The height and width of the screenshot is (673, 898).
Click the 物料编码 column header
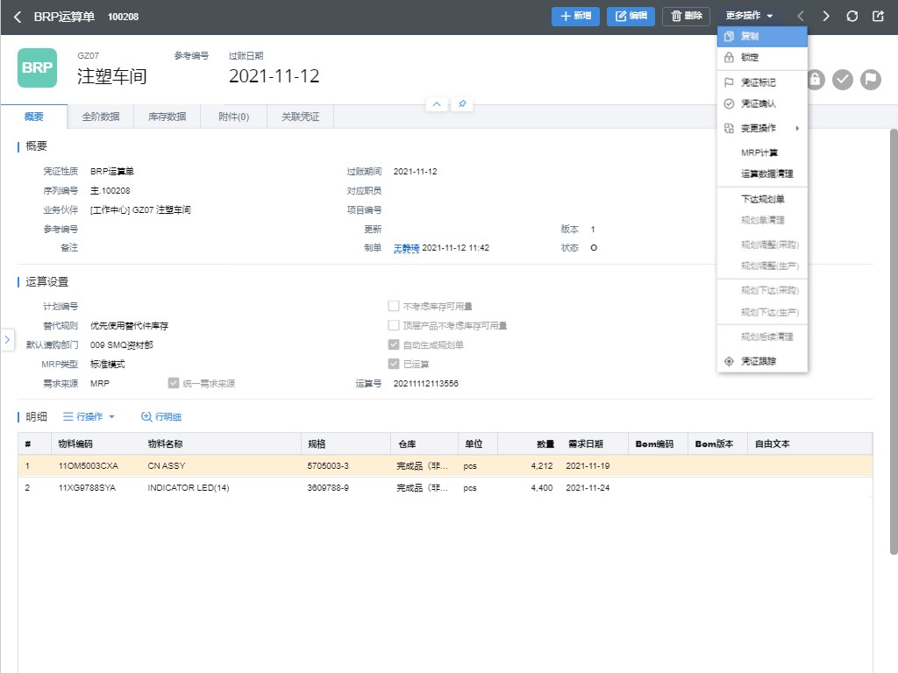click(75, 444)
